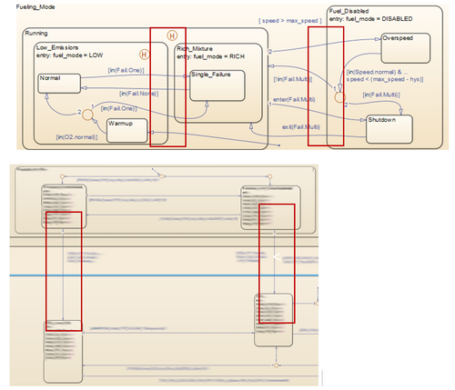Select the Shutdown state box
The image size is (455, 390).
[x=389, y=129]
